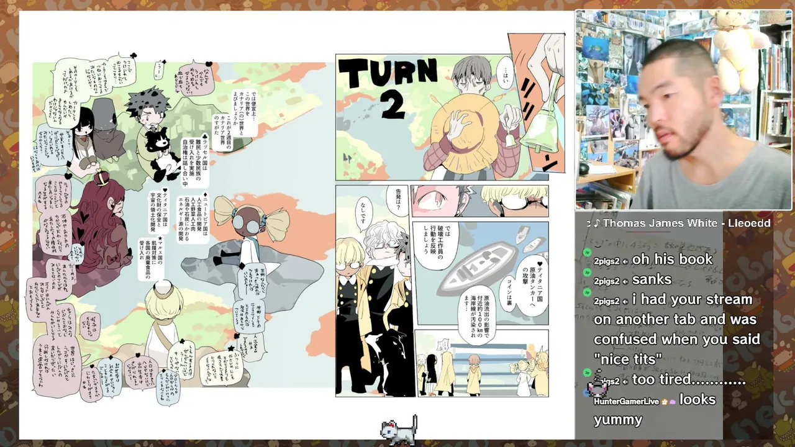Click 2pigs2 username next to "oh his book"
This screenshot has width=795, height=447.
point(606,261)
